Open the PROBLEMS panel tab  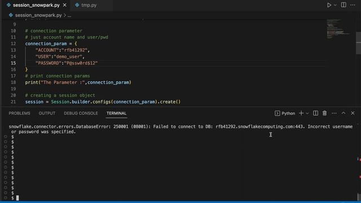coord(19,113)
